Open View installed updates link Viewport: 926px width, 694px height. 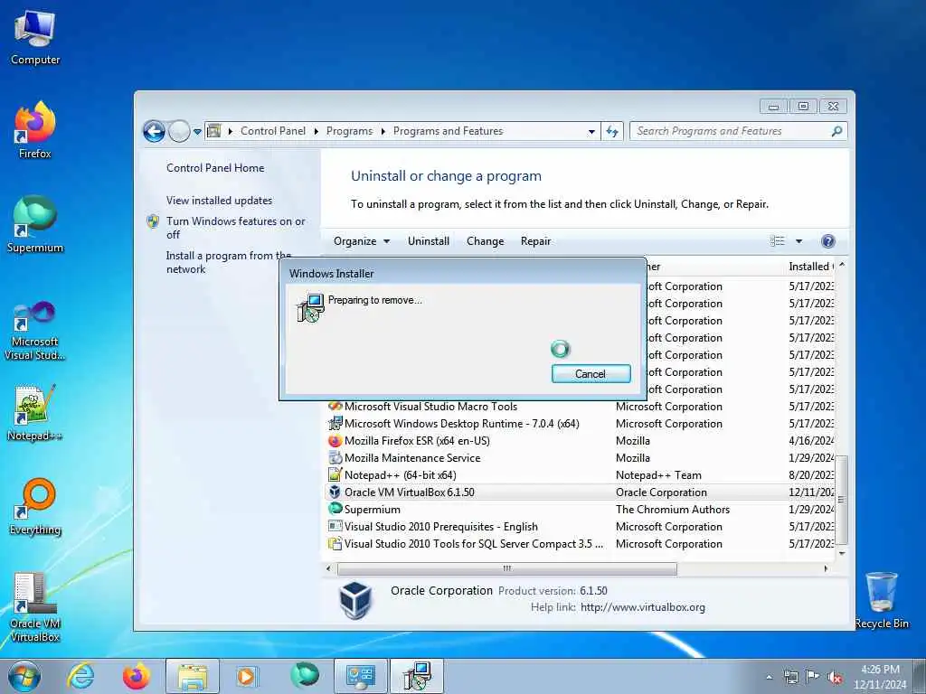pyautogui.click(x=219, y=200)
